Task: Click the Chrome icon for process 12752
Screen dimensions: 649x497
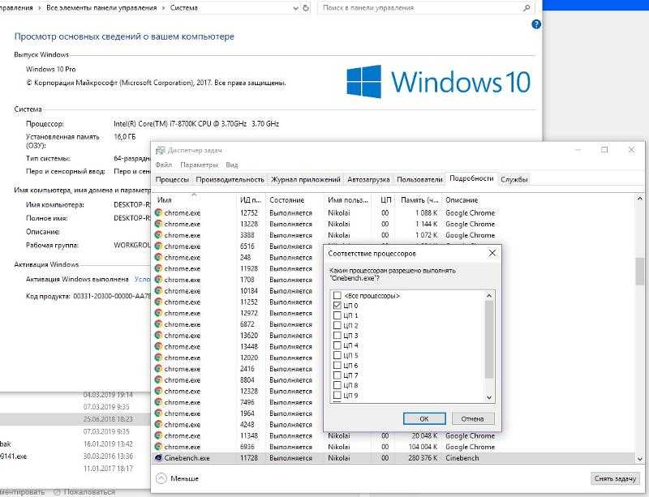Action: (x=158, y=212)
